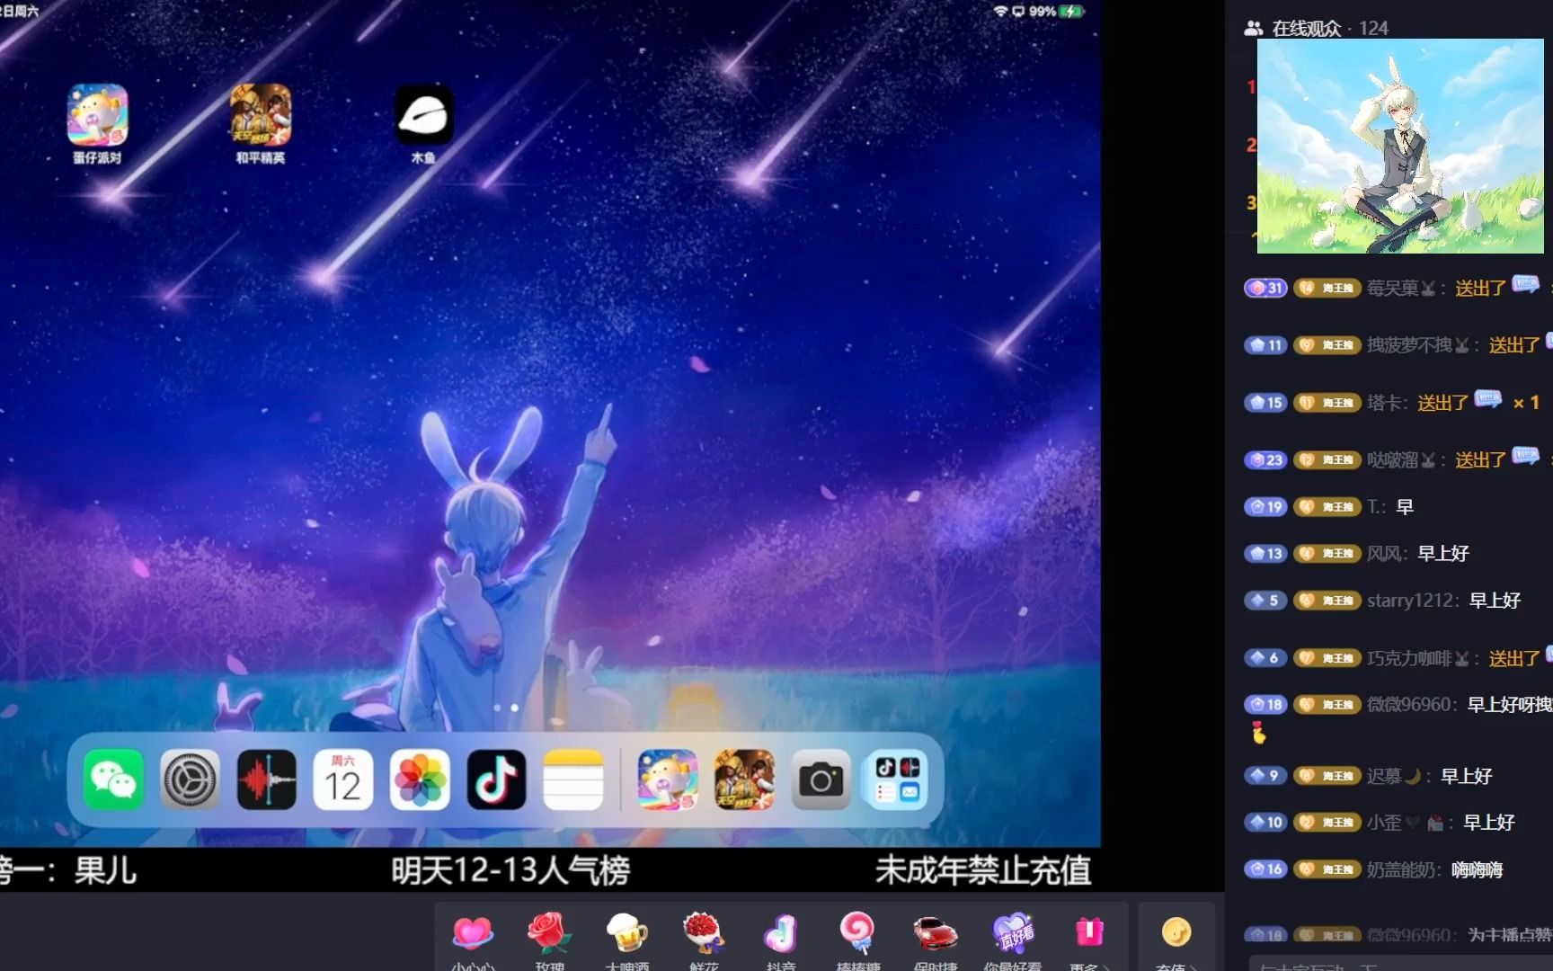Open the Calendar app showing 12
The height and width of the screenshot is (971, 1553).
click(343, 779)
